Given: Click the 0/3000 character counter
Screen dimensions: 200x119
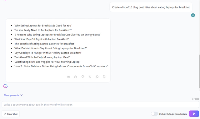Looking at the screenshot, I should pyautogui.click(x=196, y=99).
